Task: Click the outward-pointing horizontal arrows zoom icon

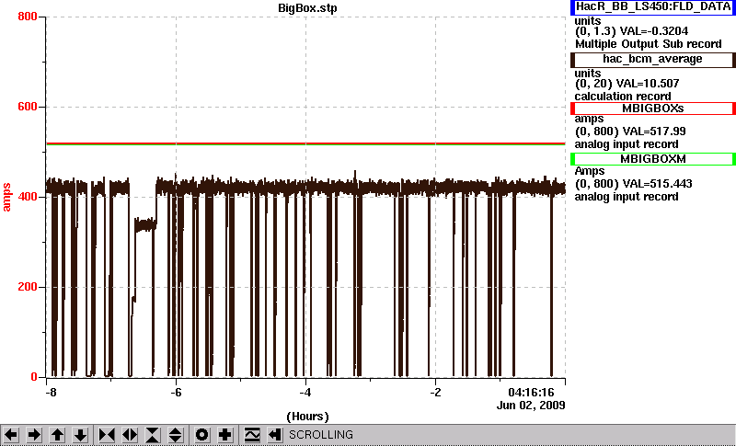Action: 130,435
